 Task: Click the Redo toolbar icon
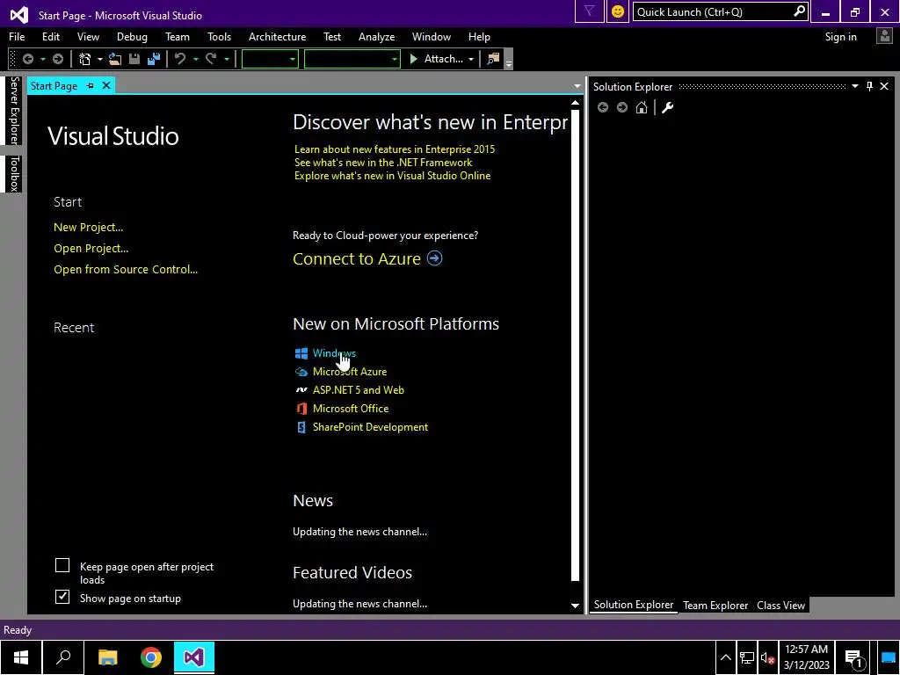211,59
